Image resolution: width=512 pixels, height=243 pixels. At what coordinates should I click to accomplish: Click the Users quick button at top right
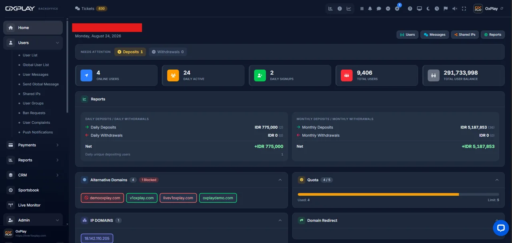click(x=407, y=34)
